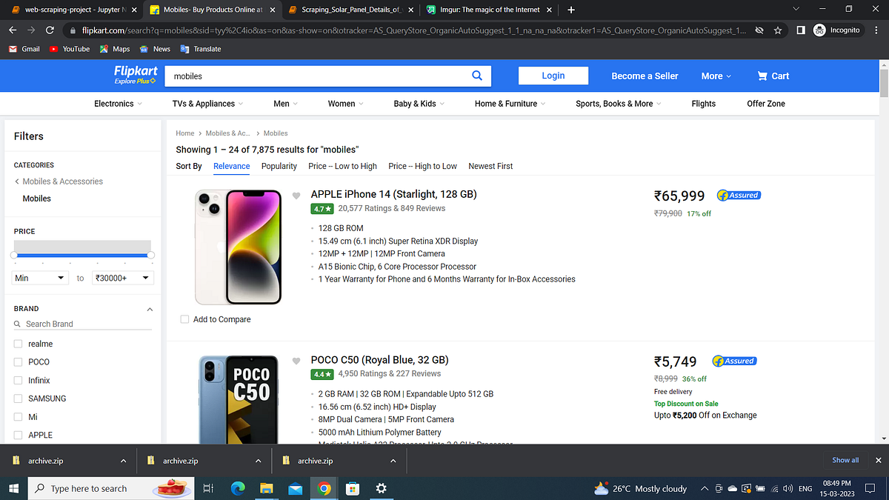Click the Flipkart Assured badge on POCO C50

(734, 361)
